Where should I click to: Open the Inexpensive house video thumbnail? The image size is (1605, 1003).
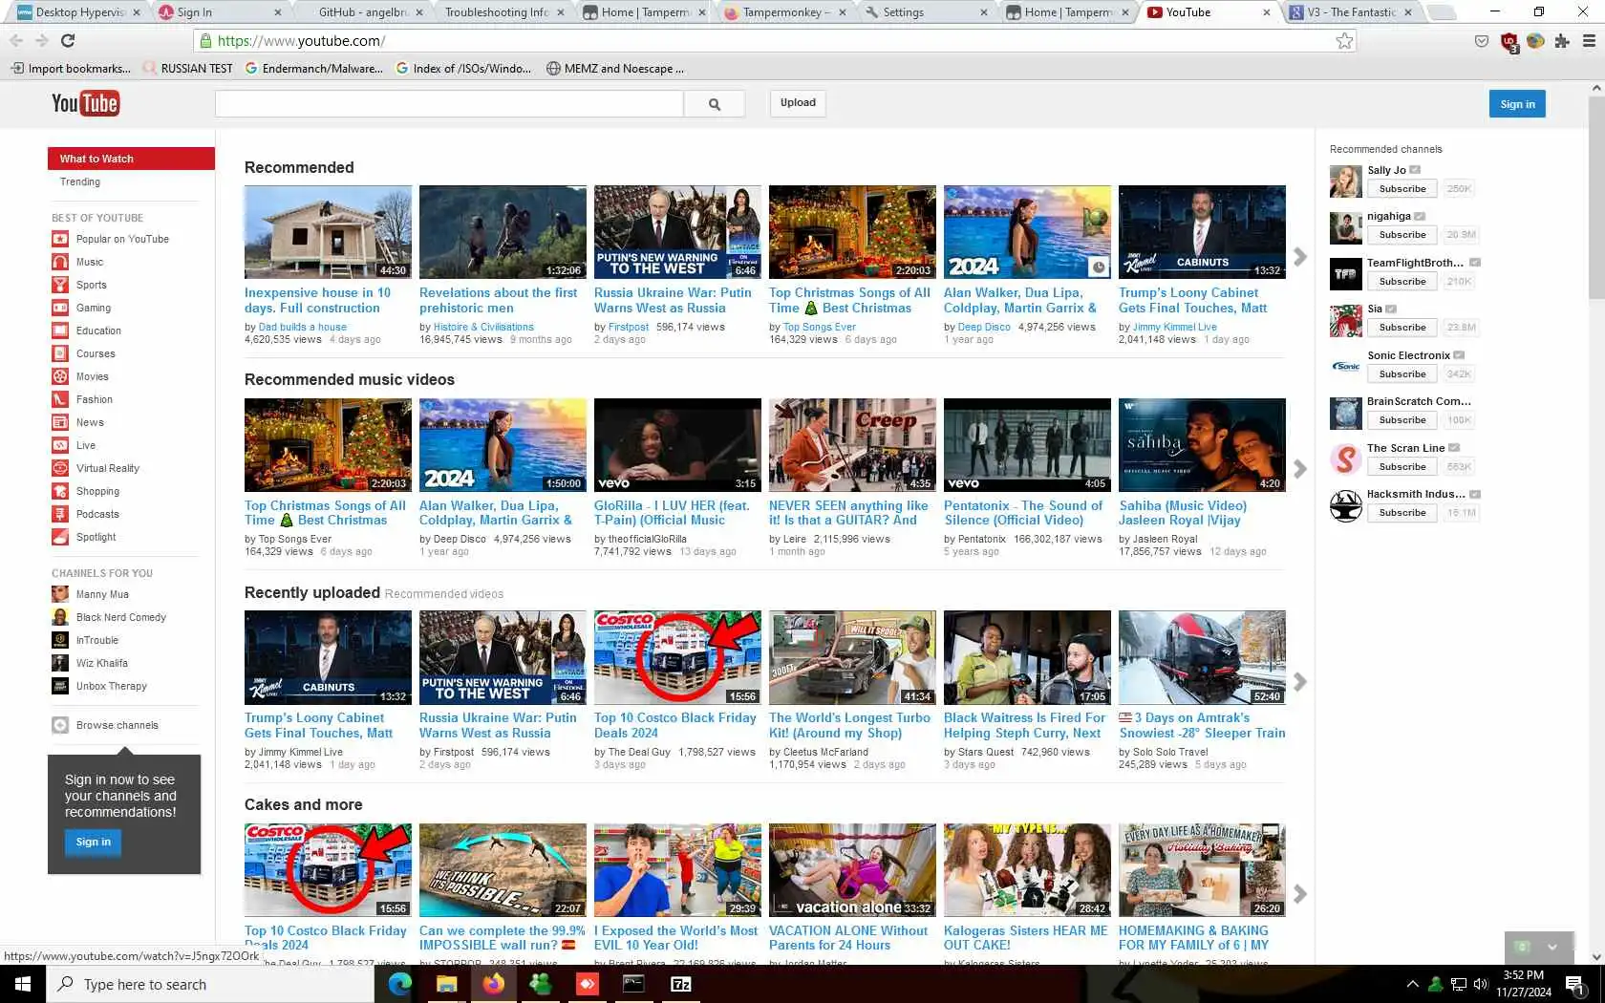point(328,232)
